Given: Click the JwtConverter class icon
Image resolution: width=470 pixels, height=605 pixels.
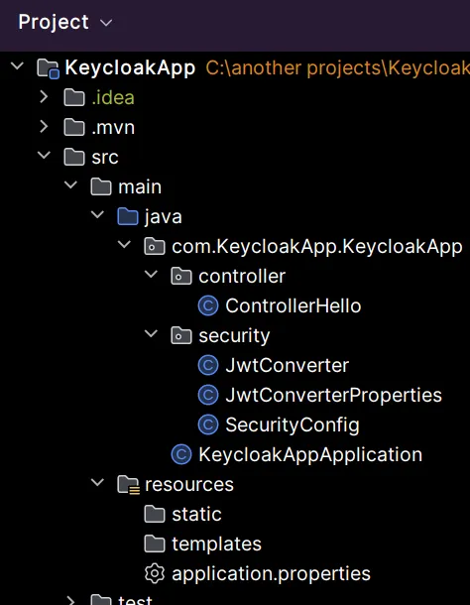Looking at the screenshot, I should point(208,365).
